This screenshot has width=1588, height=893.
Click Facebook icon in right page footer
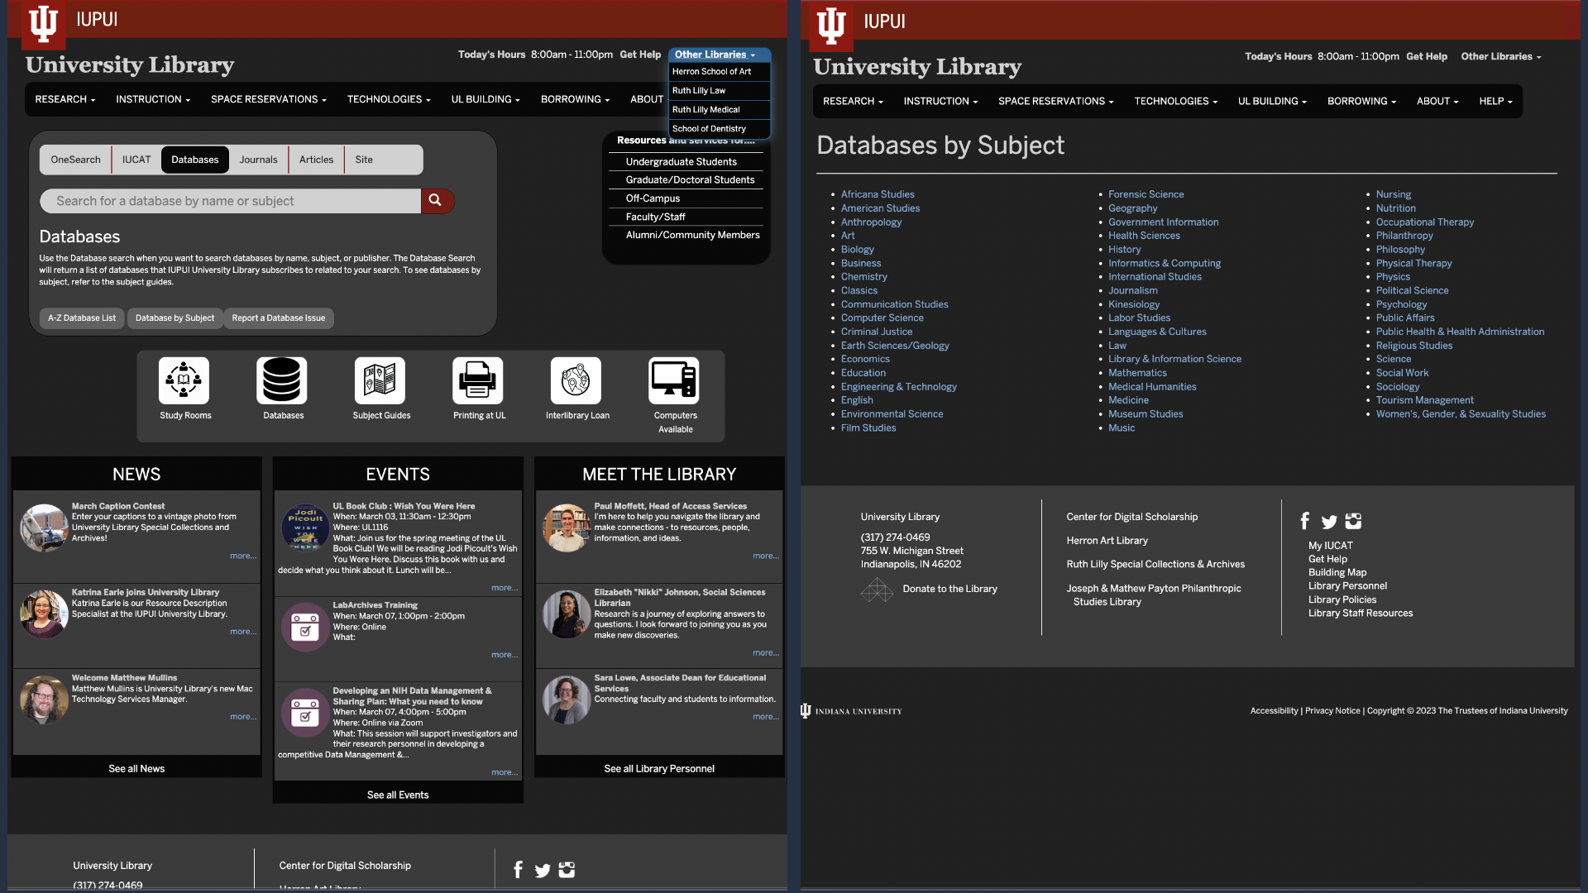[1305, 521]
